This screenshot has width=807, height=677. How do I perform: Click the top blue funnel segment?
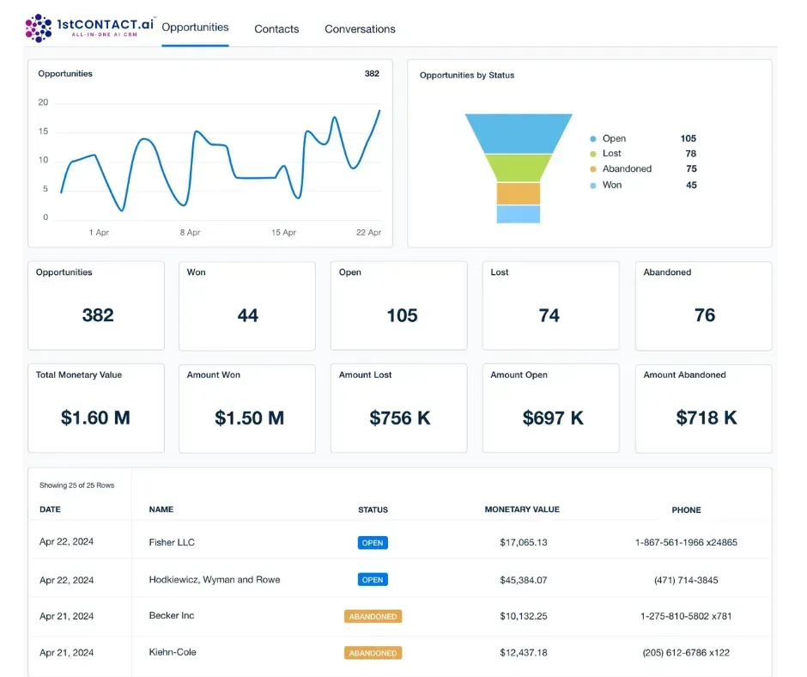(519, 133)
